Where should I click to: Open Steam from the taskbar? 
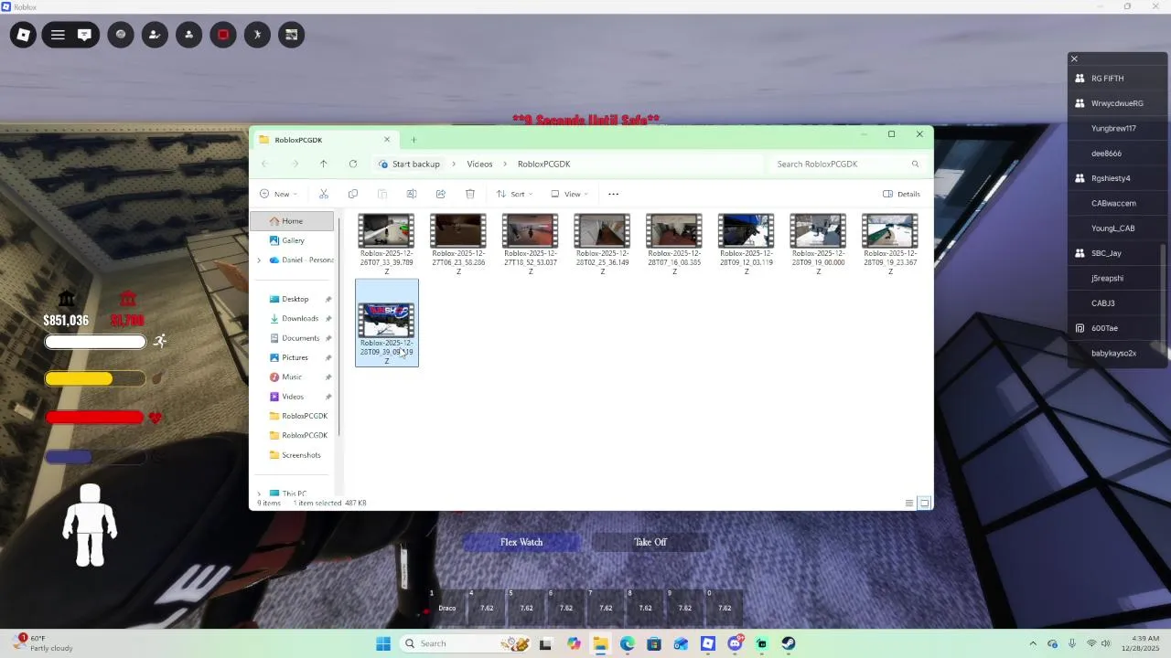click(x=788, y=643)
